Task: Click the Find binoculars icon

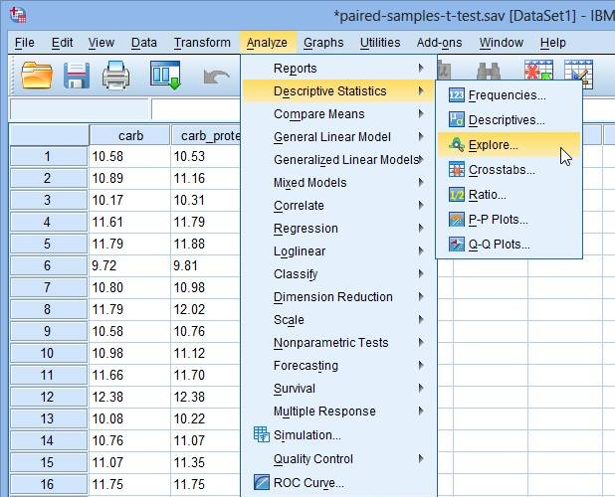Action: (488, 74)
